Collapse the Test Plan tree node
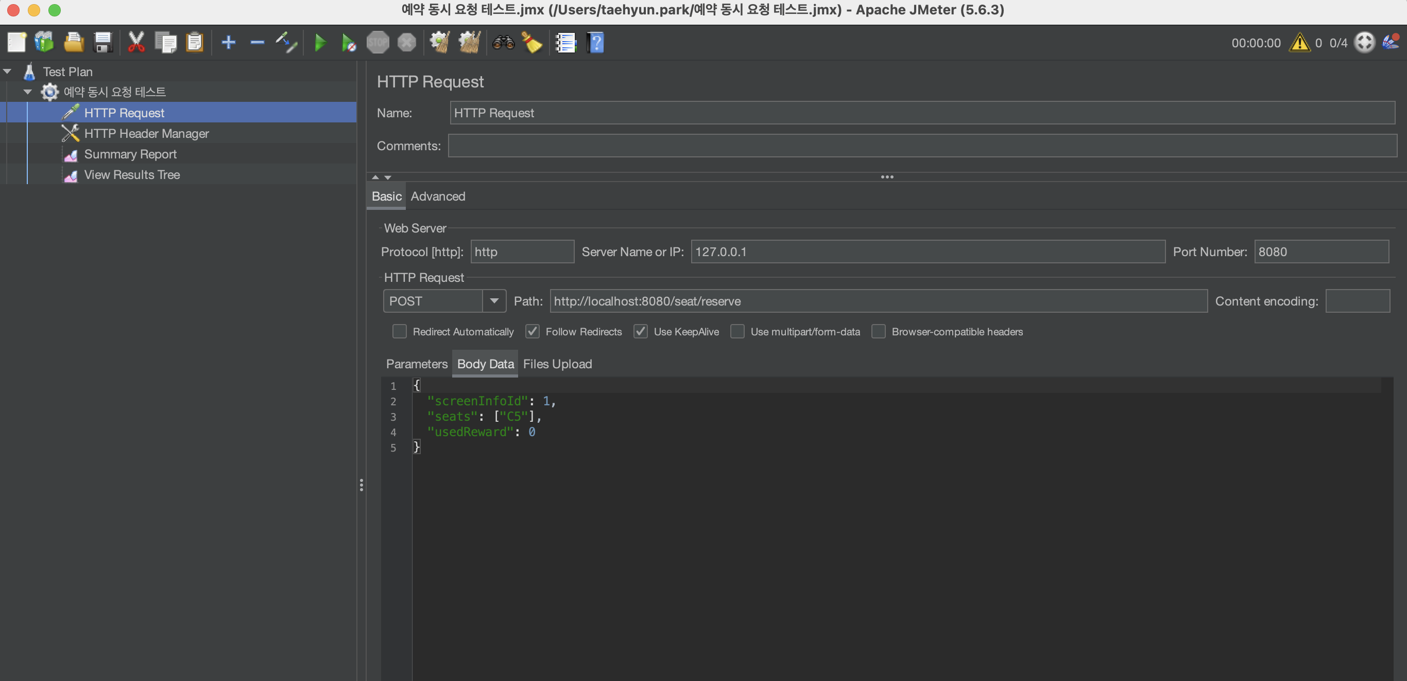 pyautogui.click(x=8, y=71)
